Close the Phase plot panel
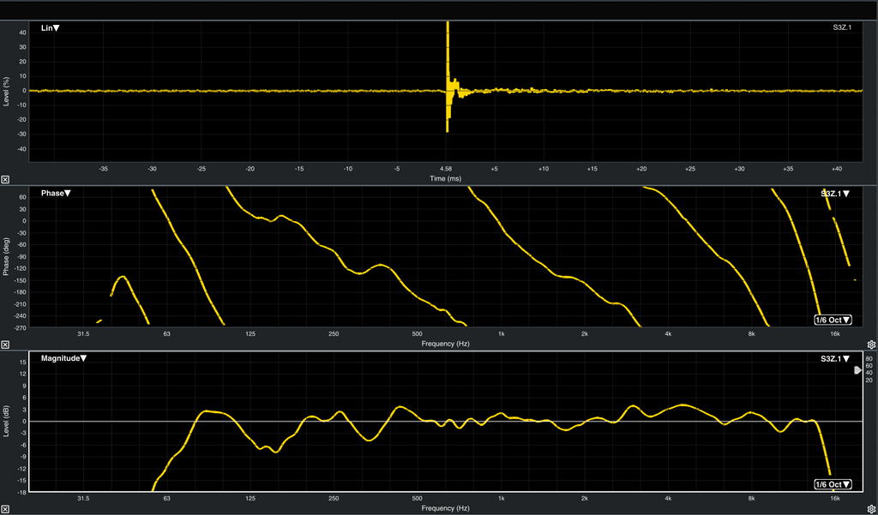This screenshot has width=878, height=515. 6,344
